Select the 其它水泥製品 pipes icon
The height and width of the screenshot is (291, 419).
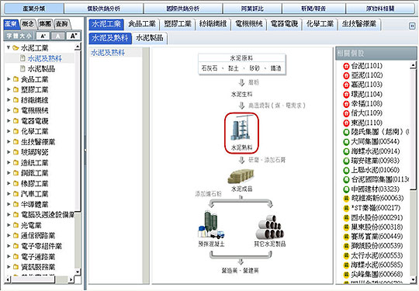(x=269, y=227)
